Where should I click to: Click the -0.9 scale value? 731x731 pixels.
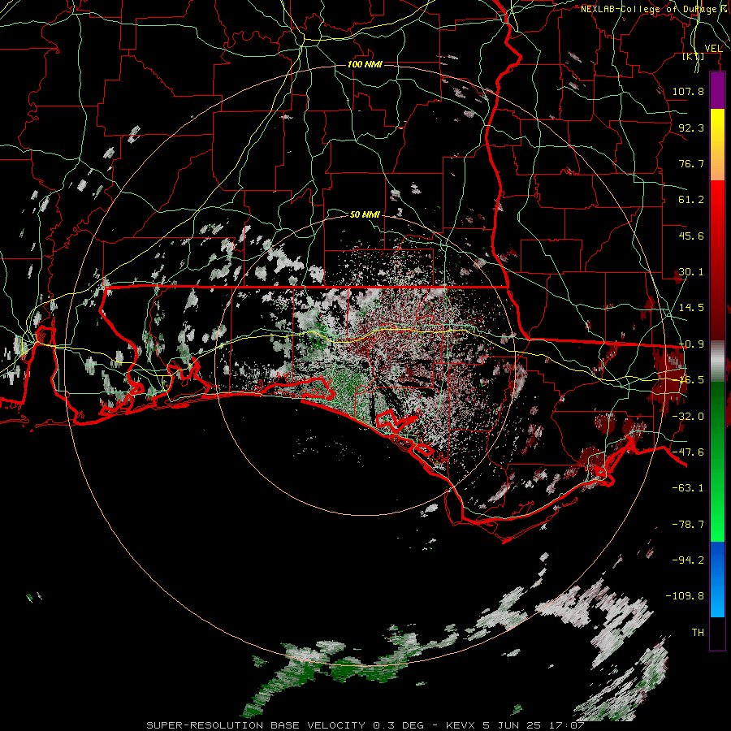(x=691, y=344)
